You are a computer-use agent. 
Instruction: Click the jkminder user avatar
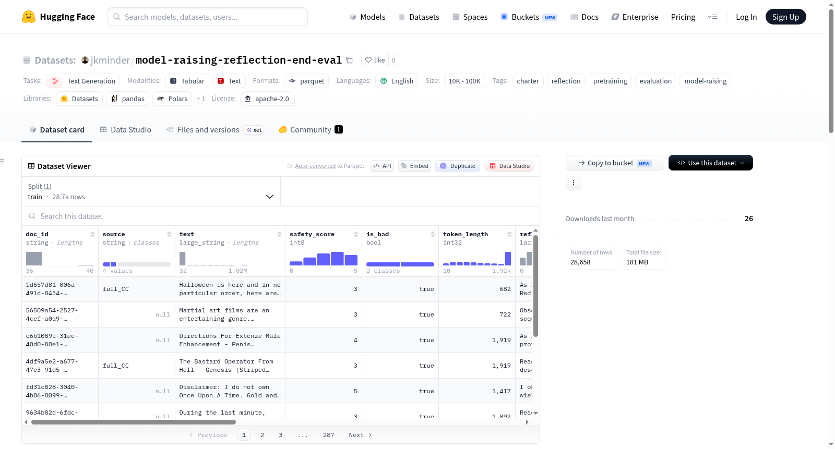click(x=85, y=60)
